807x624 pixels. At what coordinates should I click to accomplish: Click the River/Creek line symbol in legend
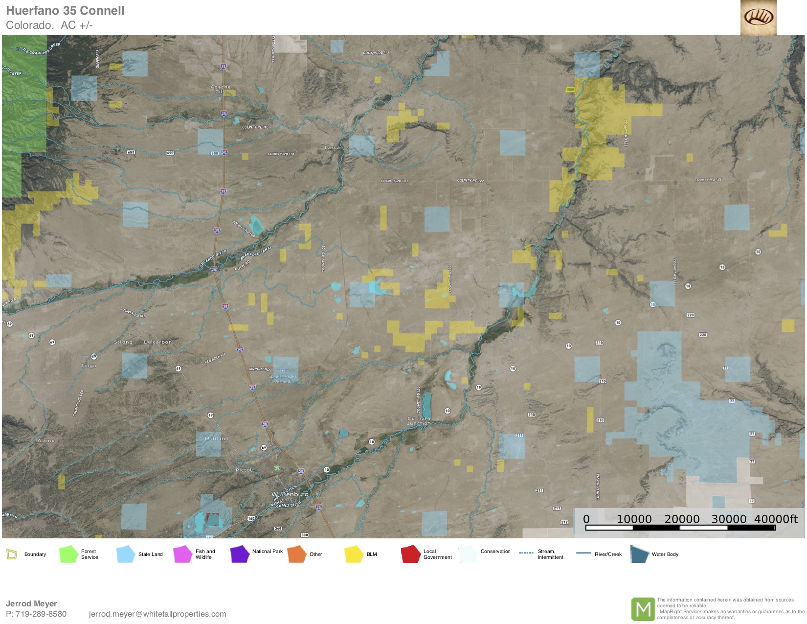(x=583, y=553)
